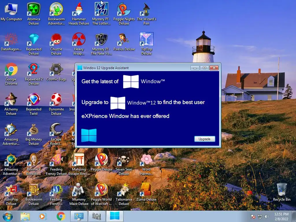Select TipTop Deluxe icon
The width and height of the screenshot is (296, 222).
pos(147,44)
